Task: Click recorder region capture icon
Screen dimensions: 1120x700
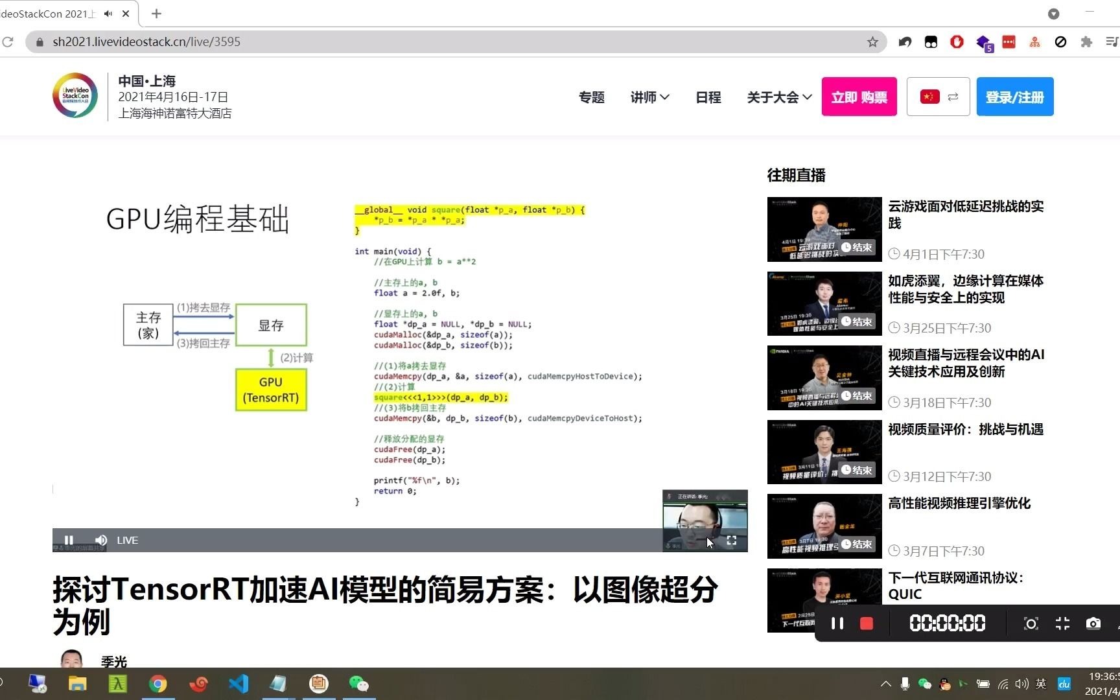Action: [x=1031, y=624]
